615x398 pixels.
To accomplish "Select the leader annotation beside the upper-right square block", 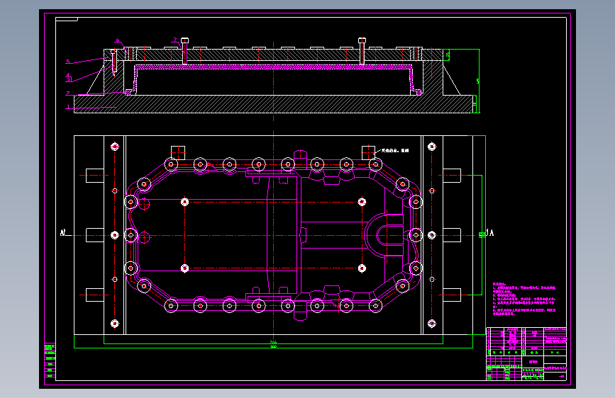I will tap(395, 150).
